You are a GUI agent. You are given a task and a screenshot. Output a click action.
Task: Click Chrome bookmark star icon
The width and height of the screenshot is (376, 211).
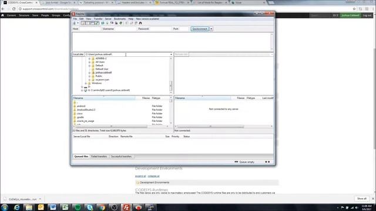[354, 9]
